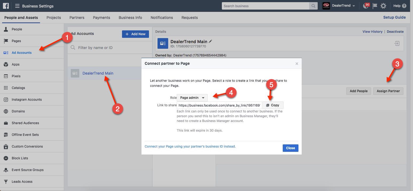Click the Add New button

point(135,34)
